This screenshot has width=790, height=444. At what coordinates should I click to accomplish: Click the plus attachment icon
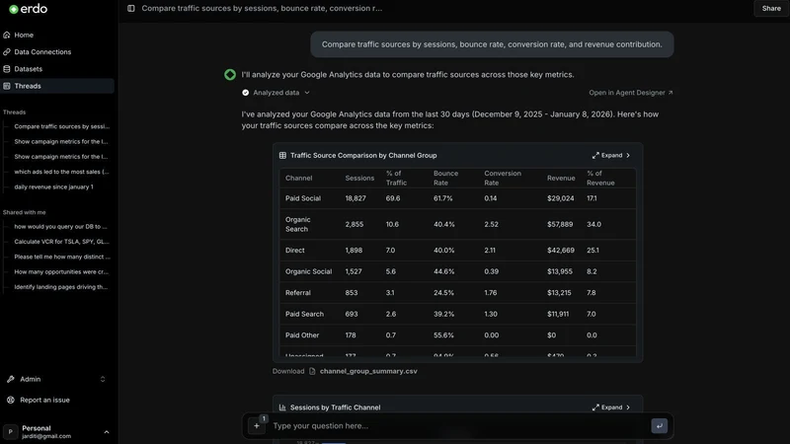(257, 426)
